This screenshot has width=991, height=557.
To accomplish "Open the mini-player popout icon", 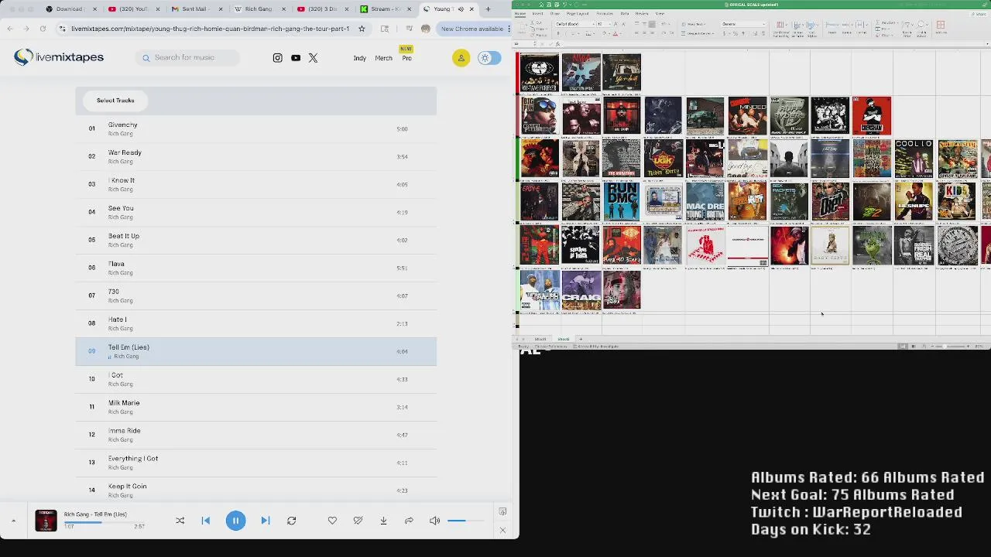I will point(502,511).
